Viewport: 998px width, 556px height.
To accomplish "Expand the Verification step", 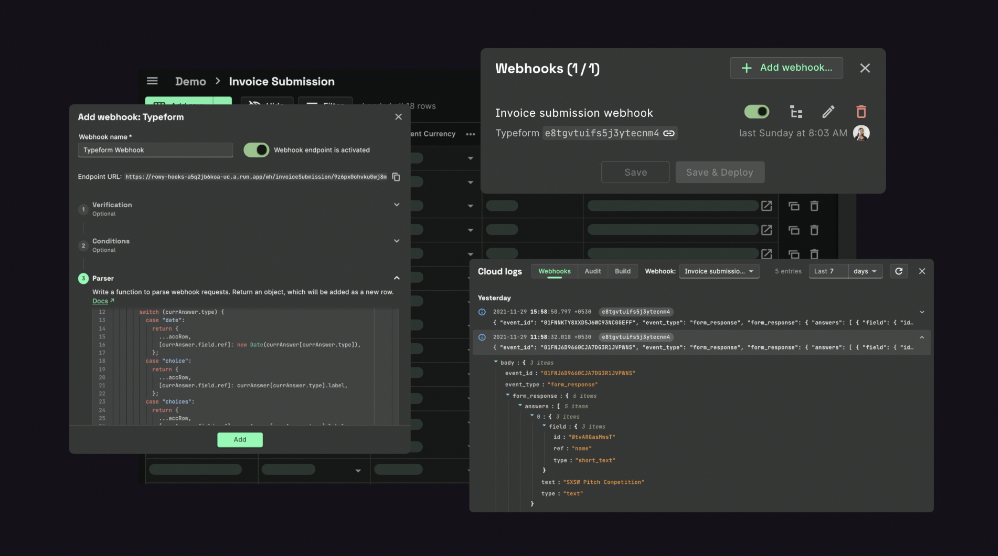I will coord(396,205).
